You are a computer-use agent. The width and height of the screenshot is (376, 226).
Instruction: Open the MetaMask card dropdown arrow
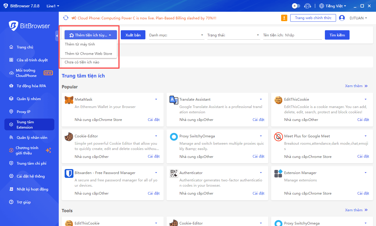(x=156, y=99)
